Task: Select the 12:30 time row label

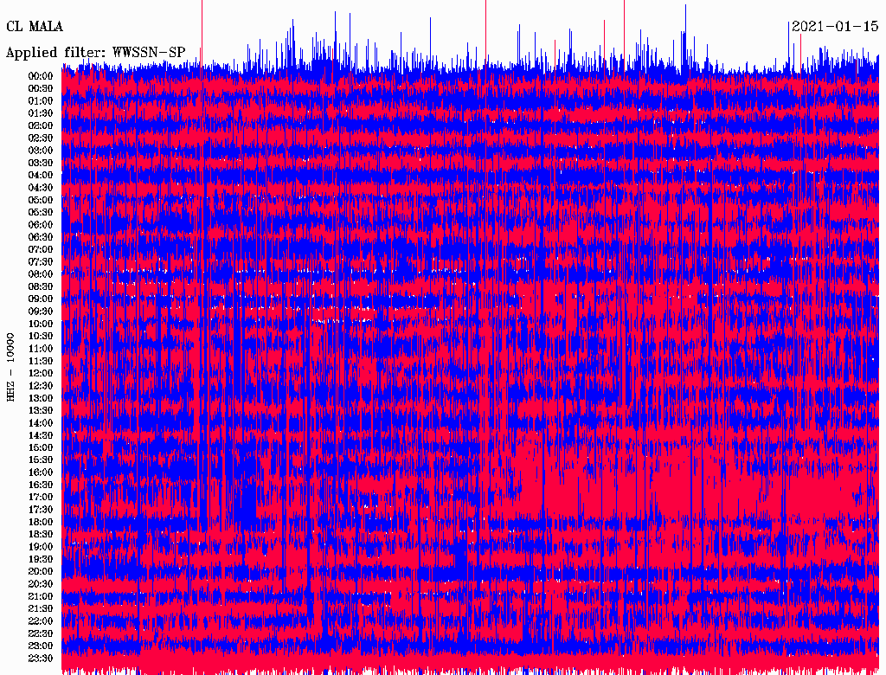Action: tap(41, 386)
